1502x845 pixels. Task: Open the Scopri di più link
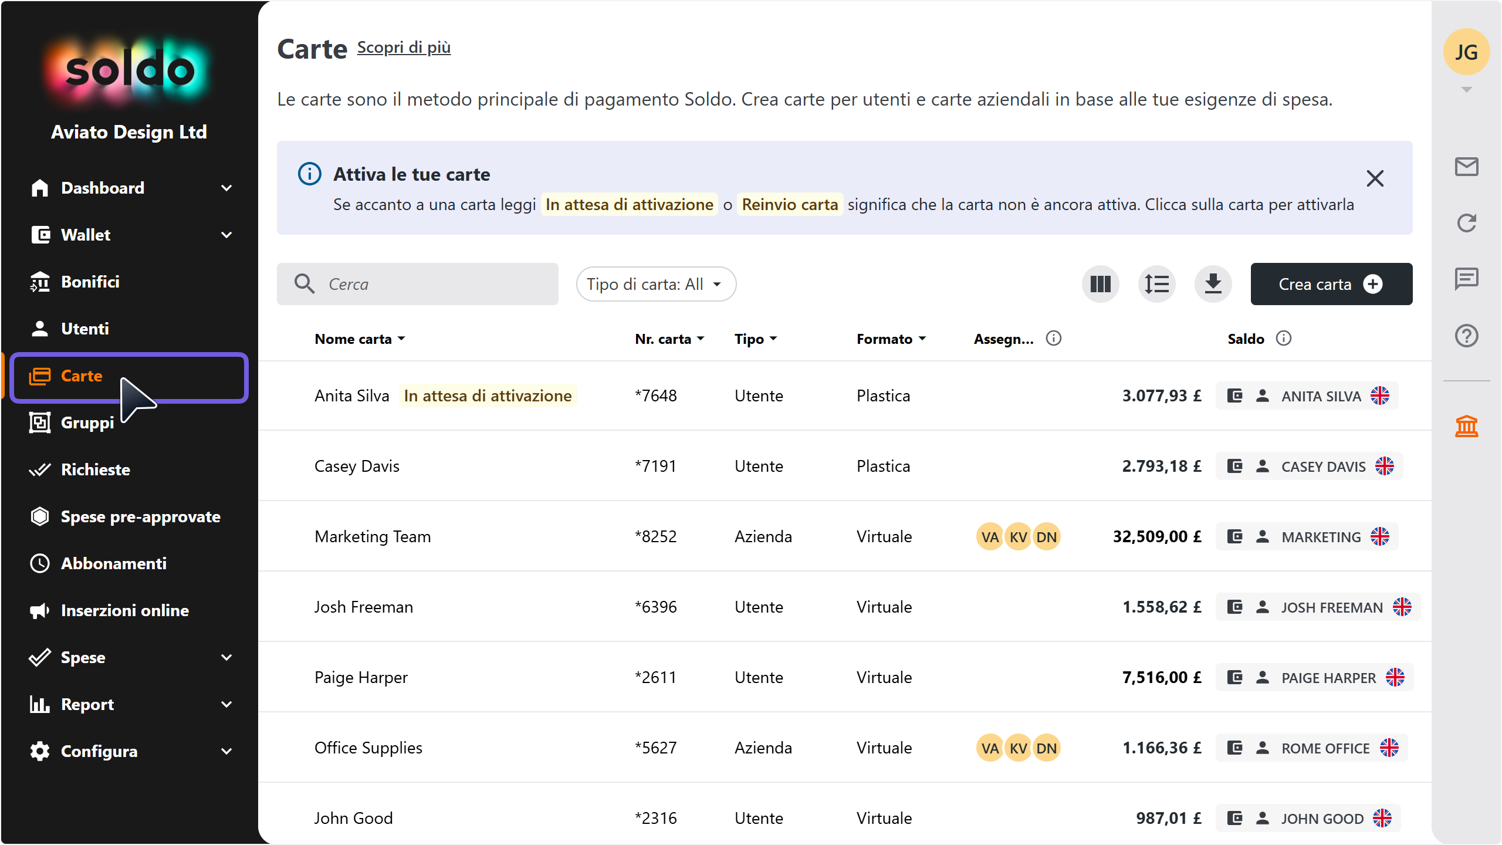point(404,48)
